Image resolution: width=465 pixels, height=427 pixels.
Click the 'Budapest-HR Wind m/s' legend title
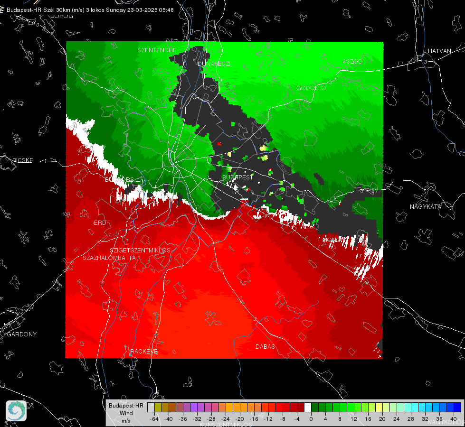126,413
